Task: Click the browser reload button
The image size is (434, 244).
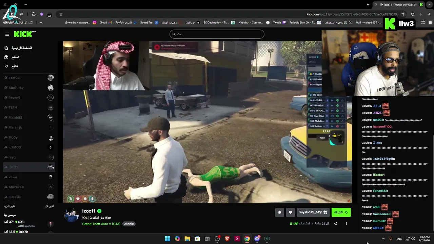Action: pyautogui.click(x=413, y=14)
